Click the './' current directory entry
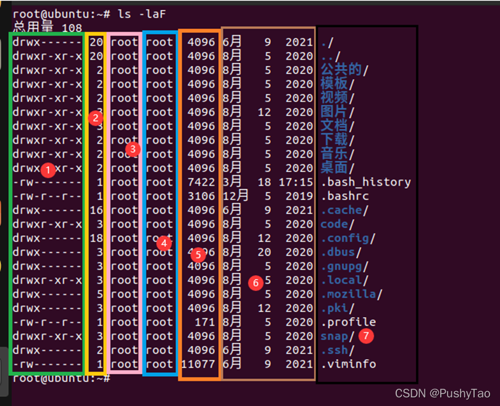Viewport: 500px width, 406px height. pyautogui.click(x=327, y=42)
